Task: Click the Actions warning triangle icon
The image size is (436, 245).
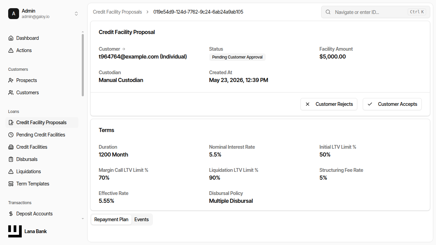Action: tap(11, 50)
